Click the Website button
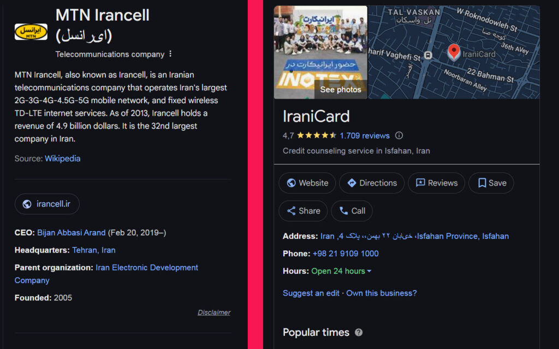The height and width of the screenshot is (349, 559). (307, 183)
